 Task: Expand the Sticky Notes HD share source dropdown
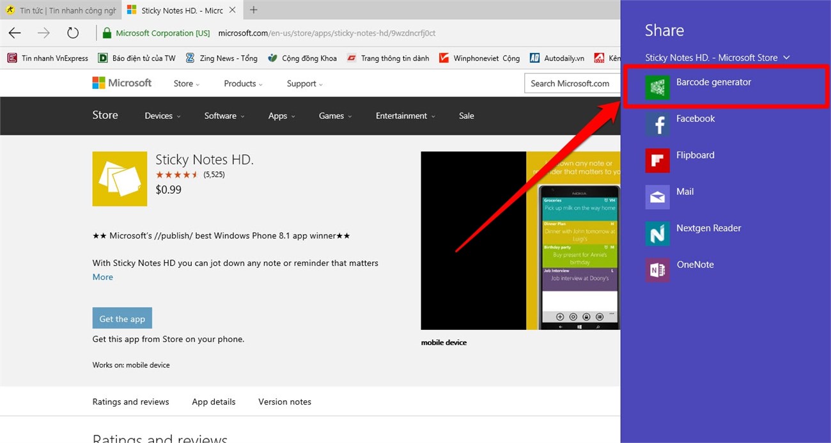click(717, 58)
